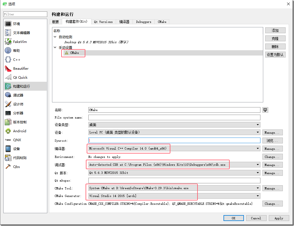Switch to the 编译器 tab
This screenshot has width=294, height=226.
124,22
